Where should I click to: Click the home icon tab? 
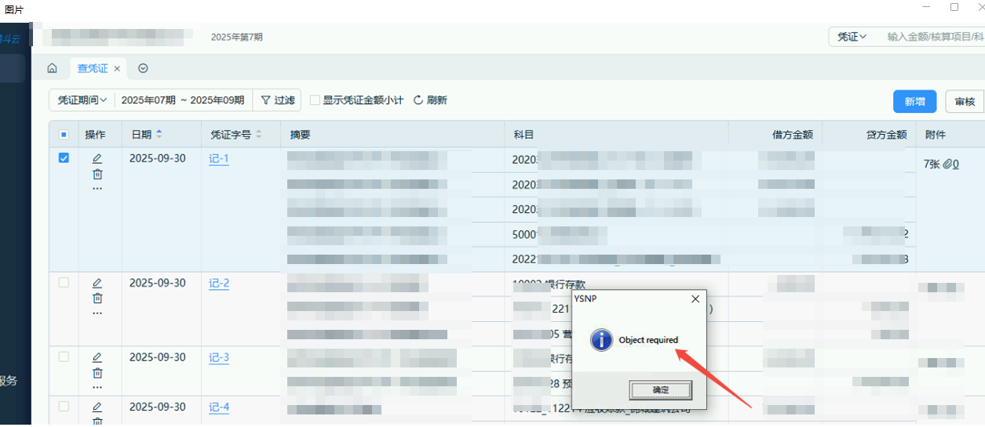(x=52, y=68)
